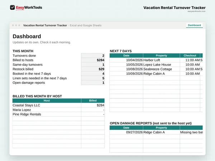Click the Excel and Google Sheets subtitle
215x161 pixels.
click(86, 25)
